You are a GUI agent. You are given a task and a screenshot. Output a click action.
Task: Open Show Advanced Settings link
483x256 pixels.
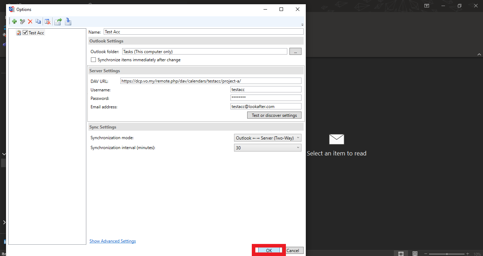coord(113,241)
